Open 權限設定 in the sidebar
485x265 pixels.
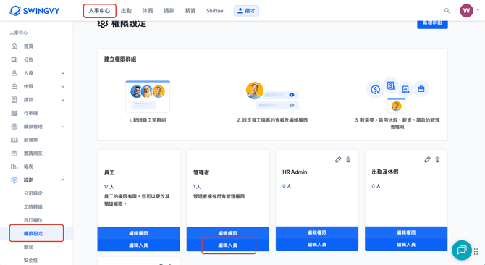33,233
